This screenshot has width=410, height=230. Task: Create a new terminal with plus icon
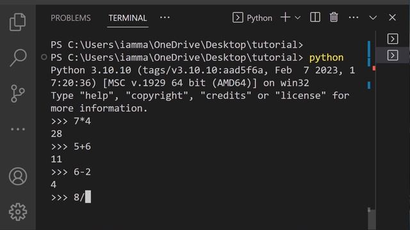point(285,17)
